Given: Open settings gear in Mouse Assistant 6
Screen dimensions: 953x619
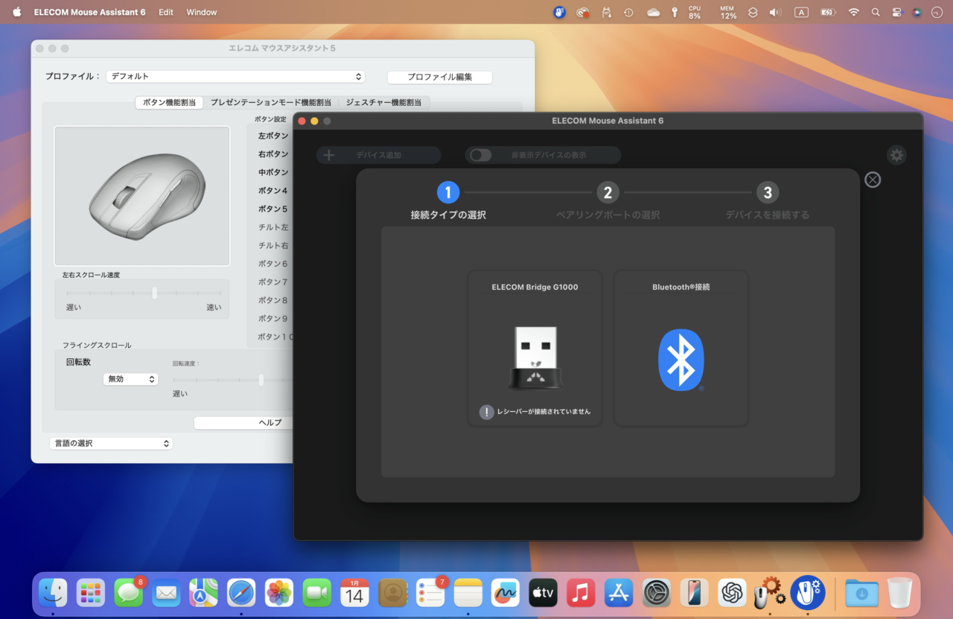Looking at the screenshot, I should click(x=897, y=155).
